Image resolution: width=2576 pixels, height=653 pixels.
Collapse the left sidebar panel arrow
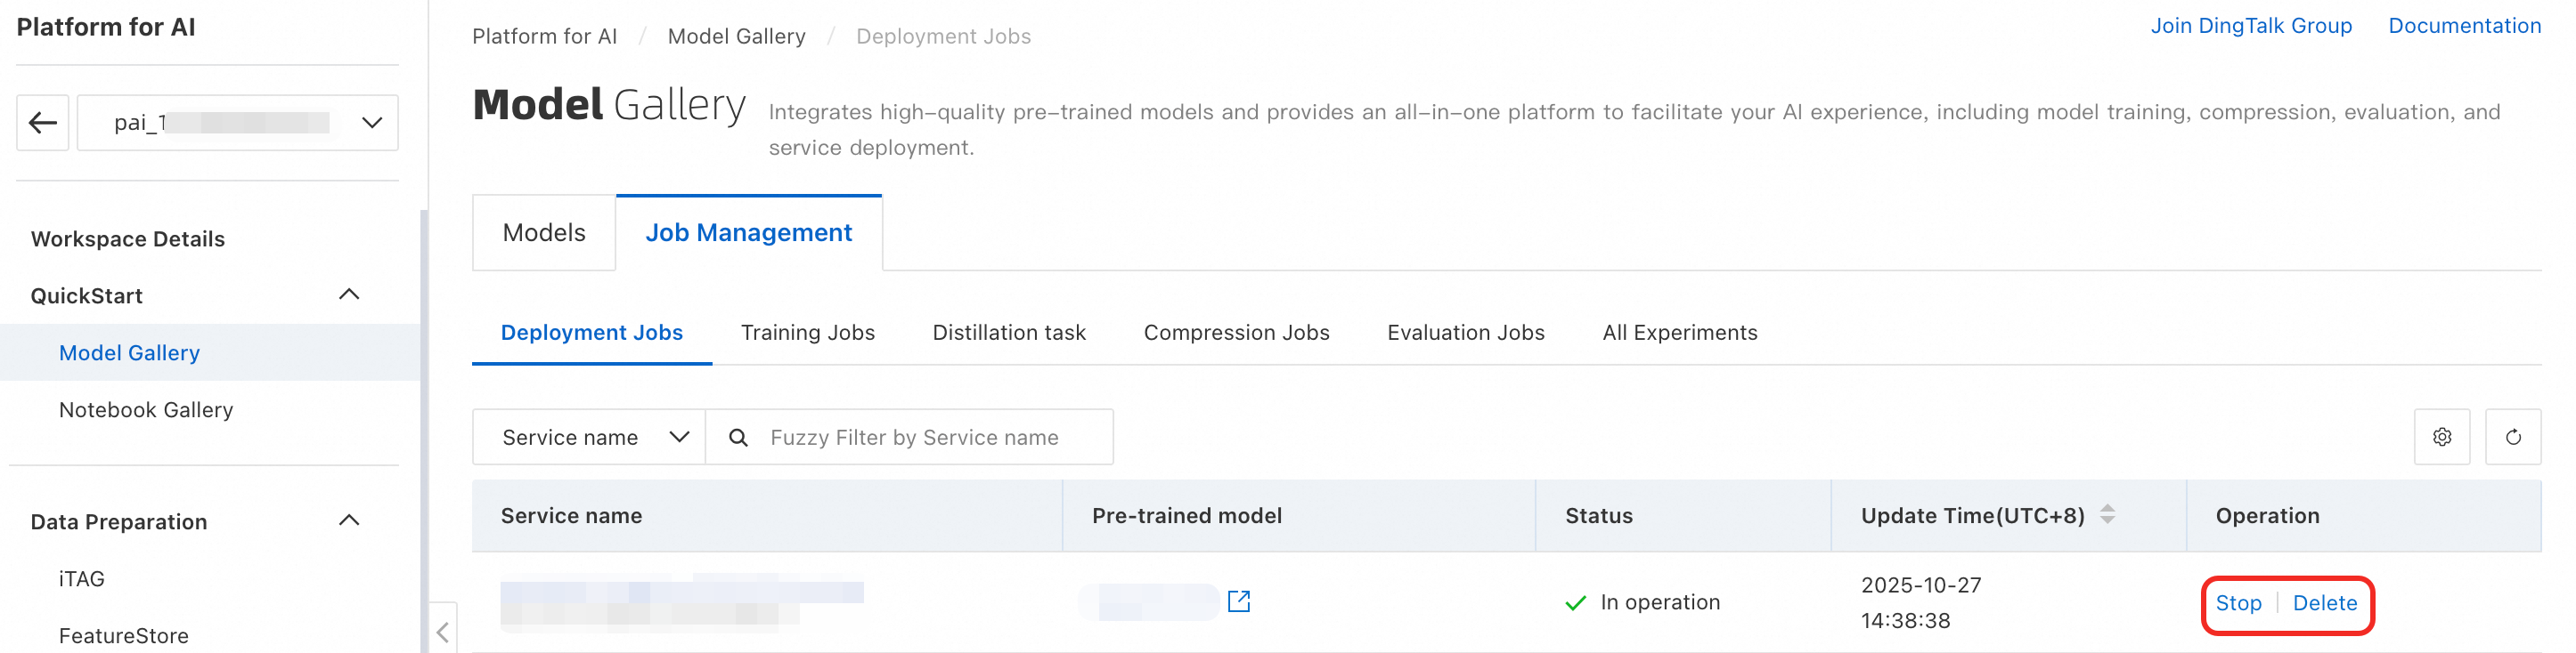(x=442, y=631)
